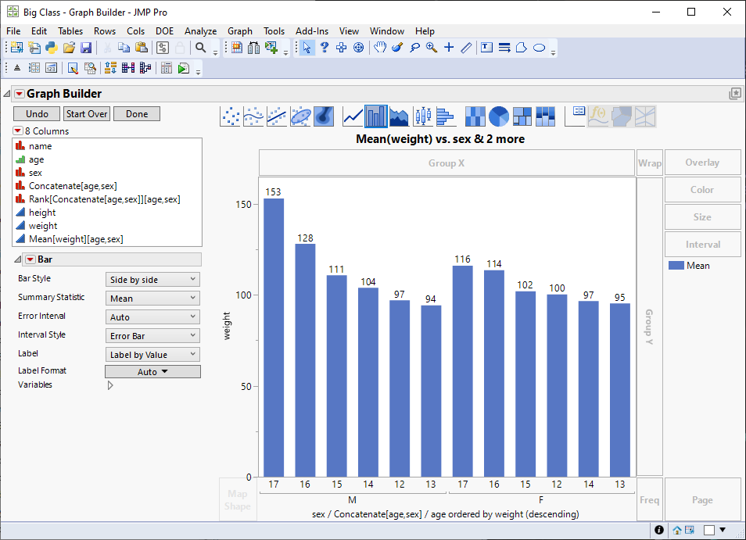Select the Line chart element icon
Screen dimensions: 746x540
pyautogui.click(x=353, y=116)
